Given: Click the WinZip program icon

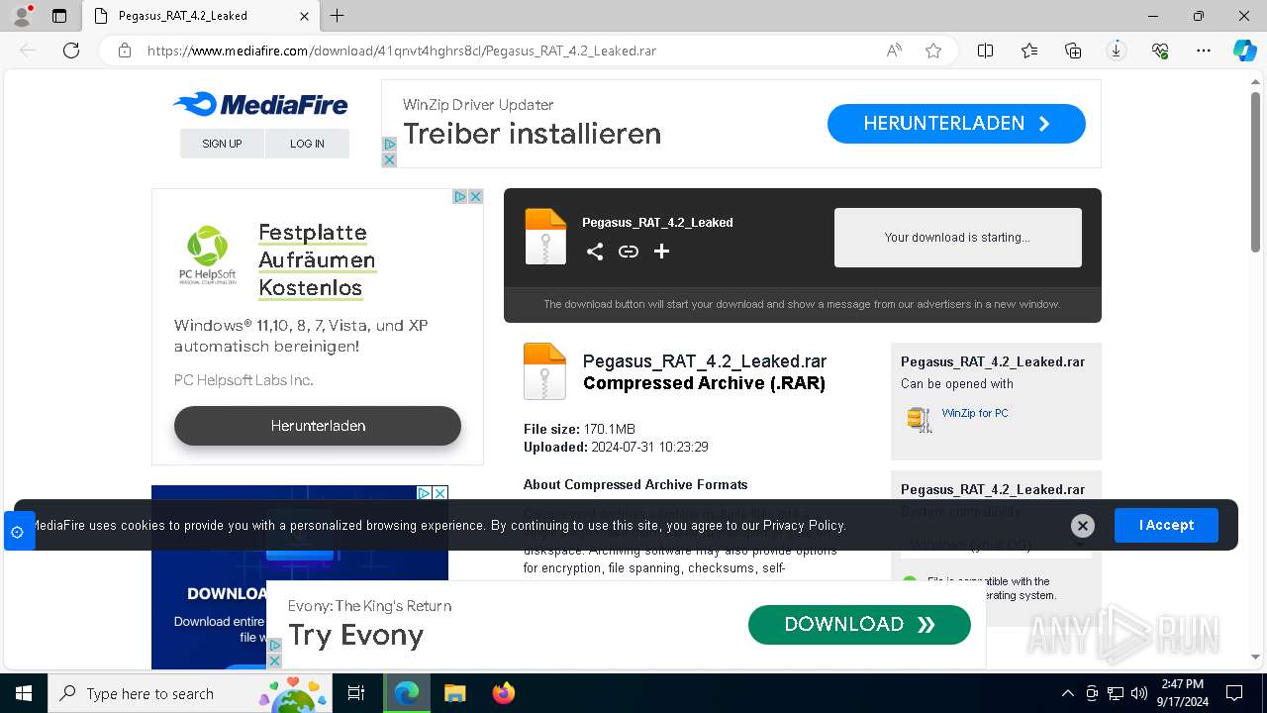Looking at the screenshot, I should [x=920, y=419].
